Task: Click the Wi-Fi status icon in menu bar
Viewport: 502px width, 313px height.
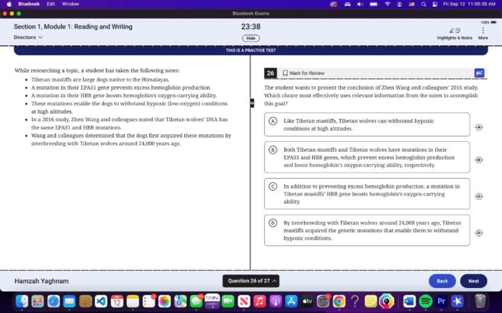Action: click(388, 4)
